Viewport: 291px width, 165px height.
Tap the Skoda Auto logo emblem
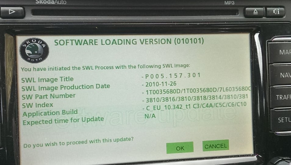click(34, 50)
